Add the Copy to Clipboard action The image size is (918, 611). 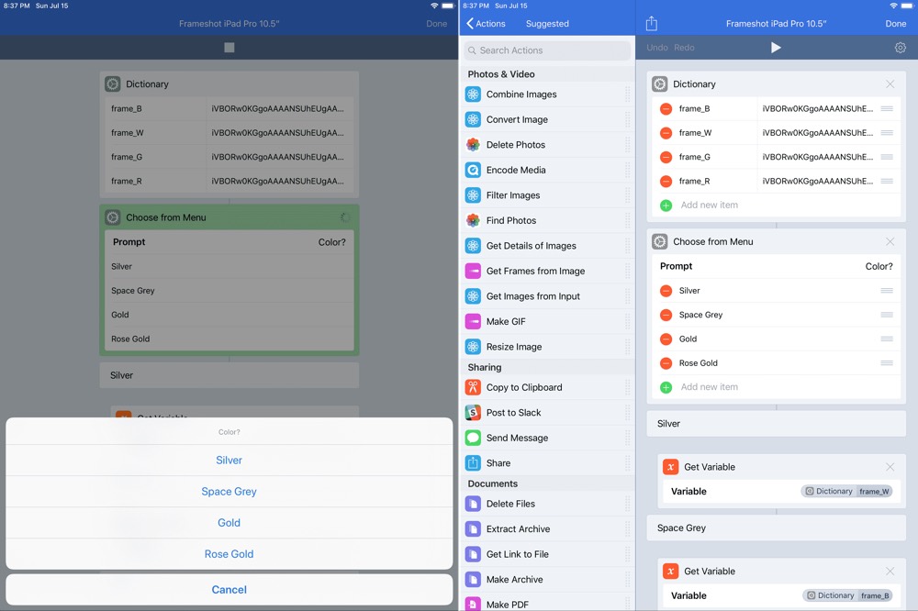coord(547,387)
